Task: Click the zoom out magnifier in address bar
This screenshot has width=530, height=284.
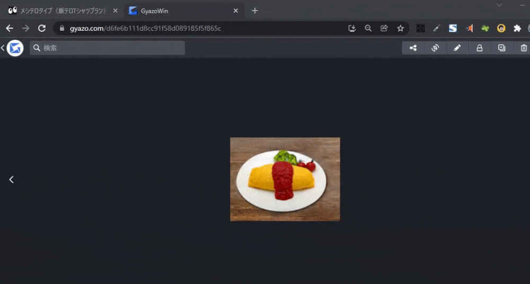Action: pos(368,28)
